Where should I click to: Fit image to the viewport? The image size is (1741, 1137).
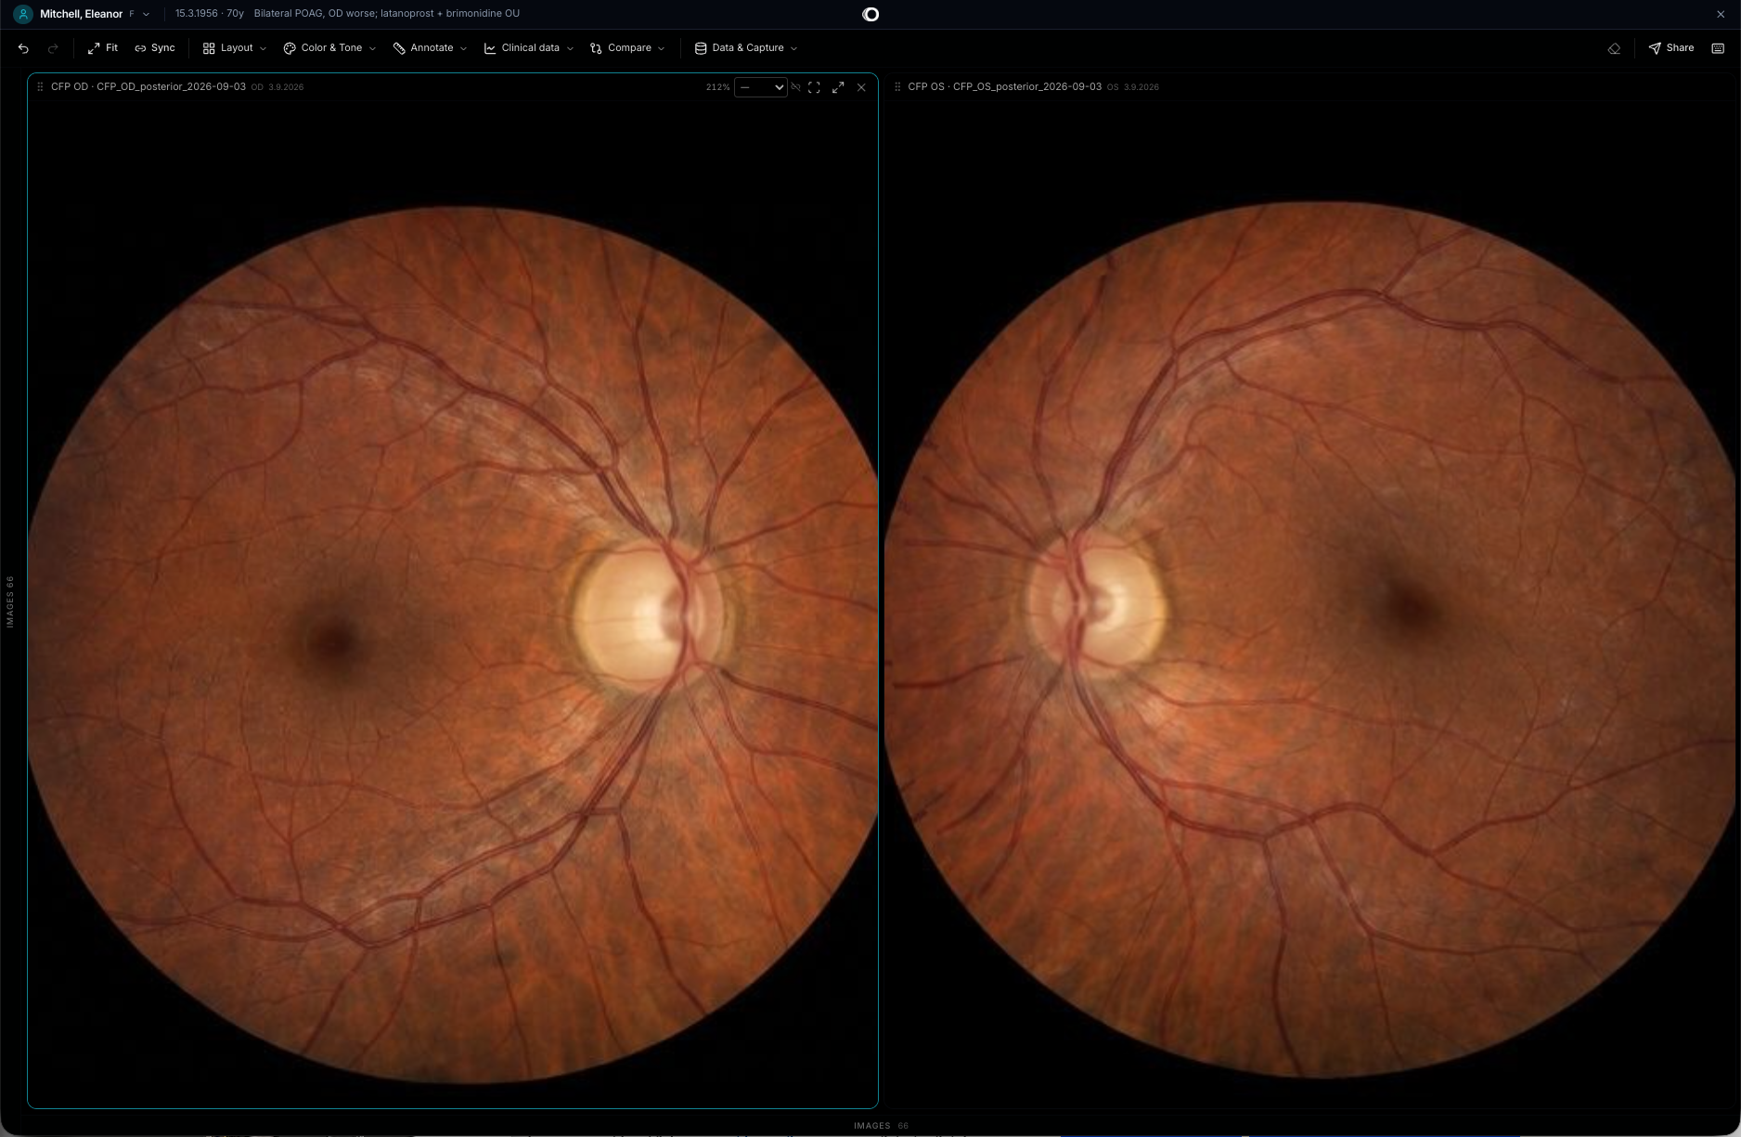coord(103,48)
